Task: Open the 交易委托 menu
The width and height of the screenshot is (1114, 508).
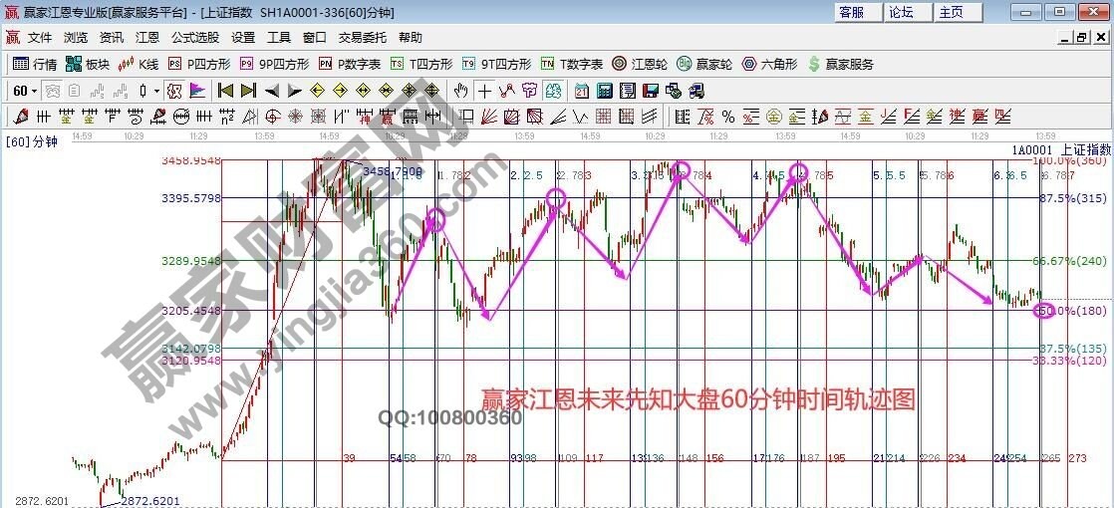Action: click(x=362, y=38)
